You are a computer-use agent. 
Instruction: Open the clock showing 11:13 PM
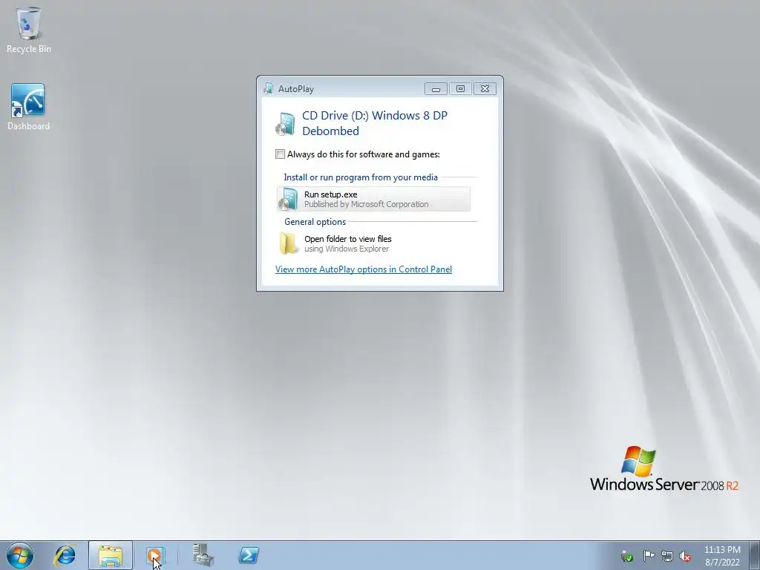tap(722, 556)
